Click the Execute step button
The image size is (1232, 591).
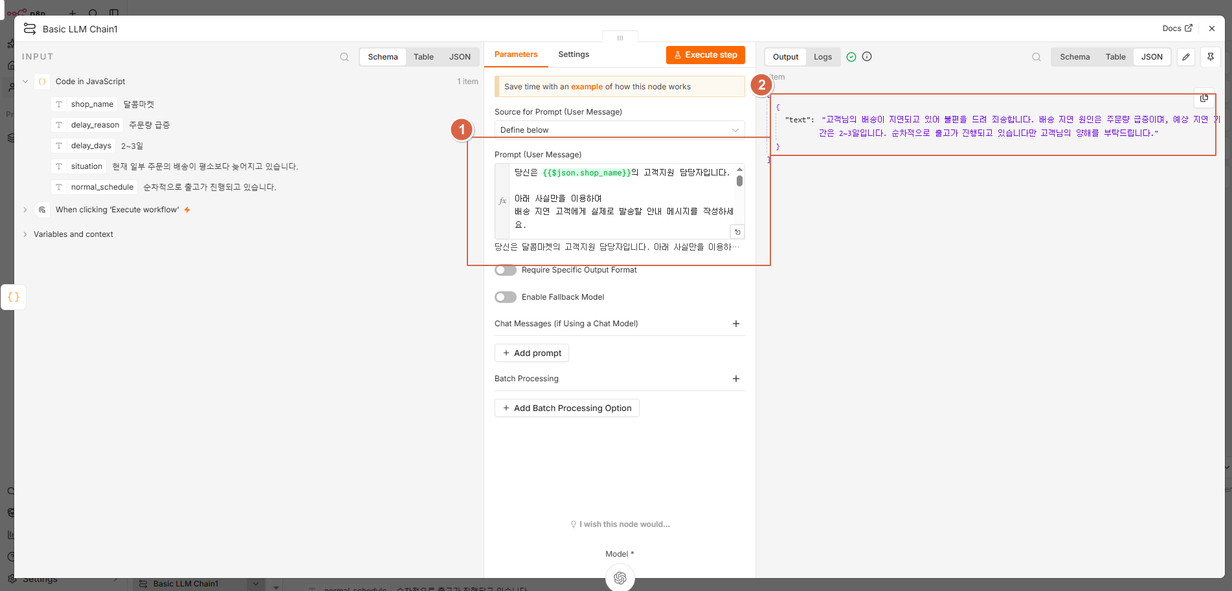point(706,55)
